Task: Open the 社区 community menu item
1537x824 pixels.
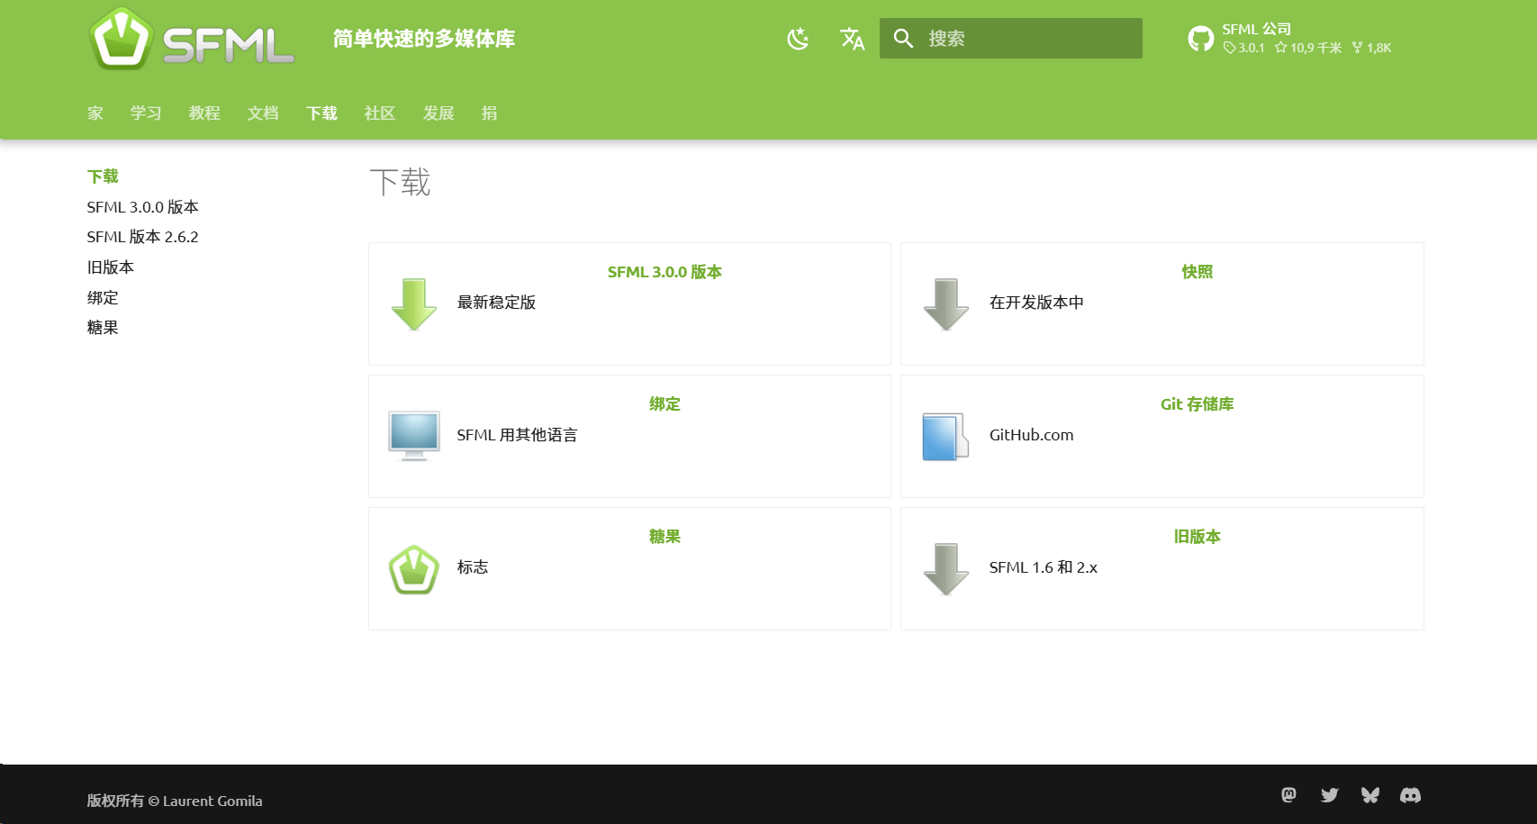Action: point(380,113)
